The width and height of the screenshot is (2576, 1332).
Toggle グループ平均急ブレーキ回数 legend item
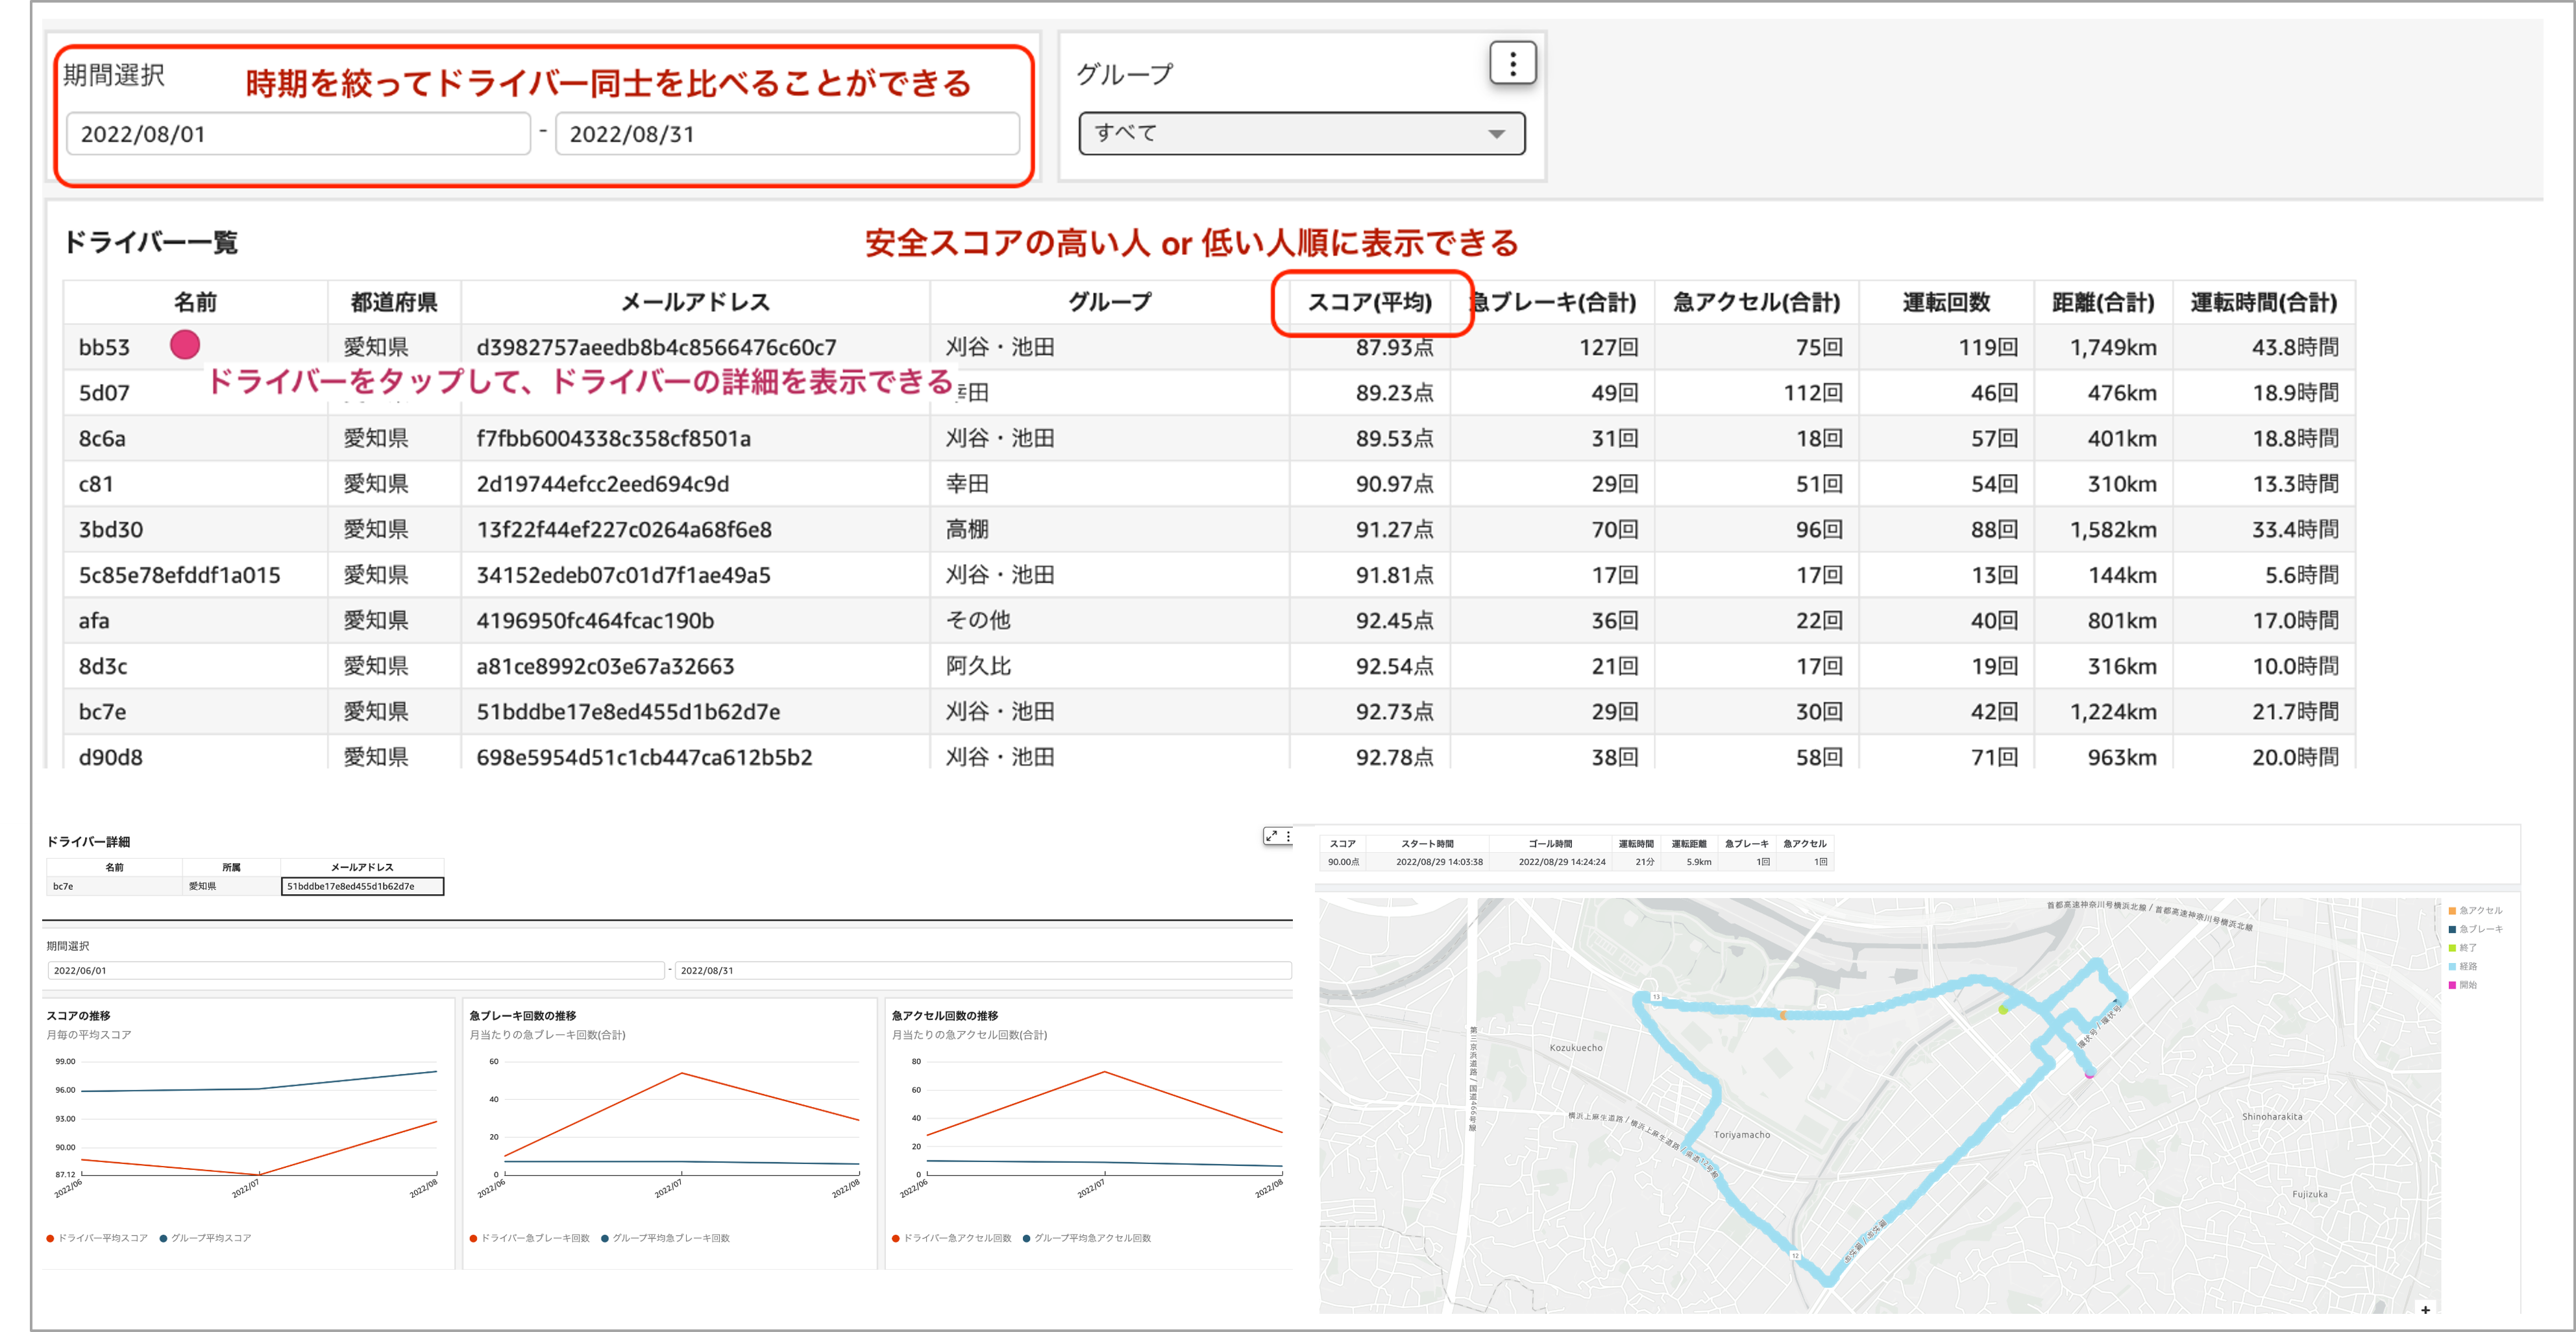[665, 1238]
